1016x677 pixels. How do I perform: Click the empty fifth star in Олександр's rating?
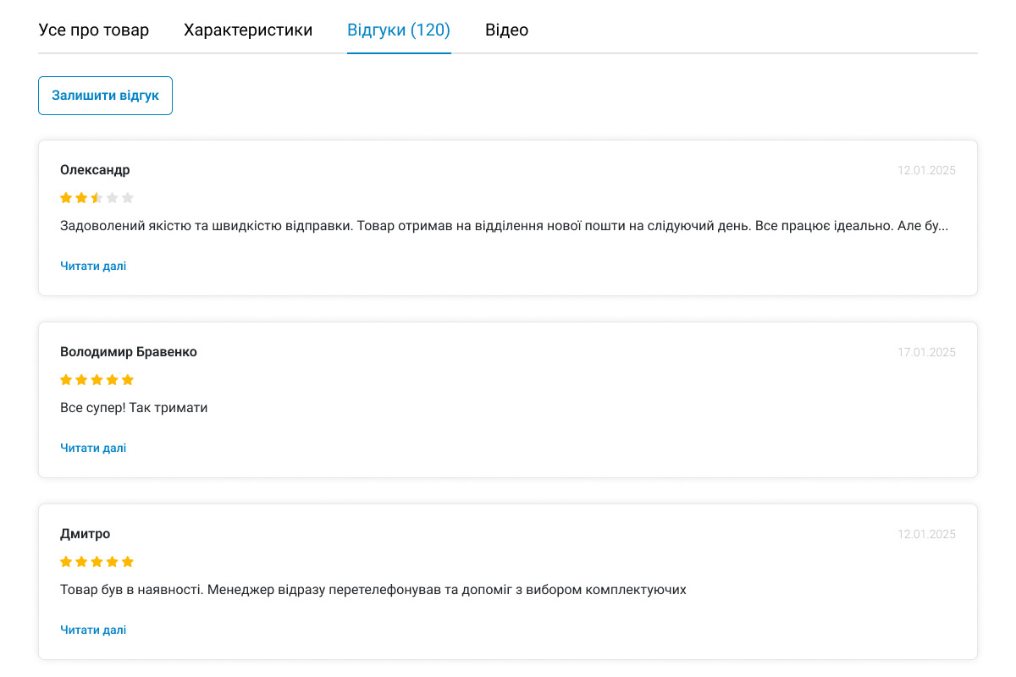[x=128, y=198]
